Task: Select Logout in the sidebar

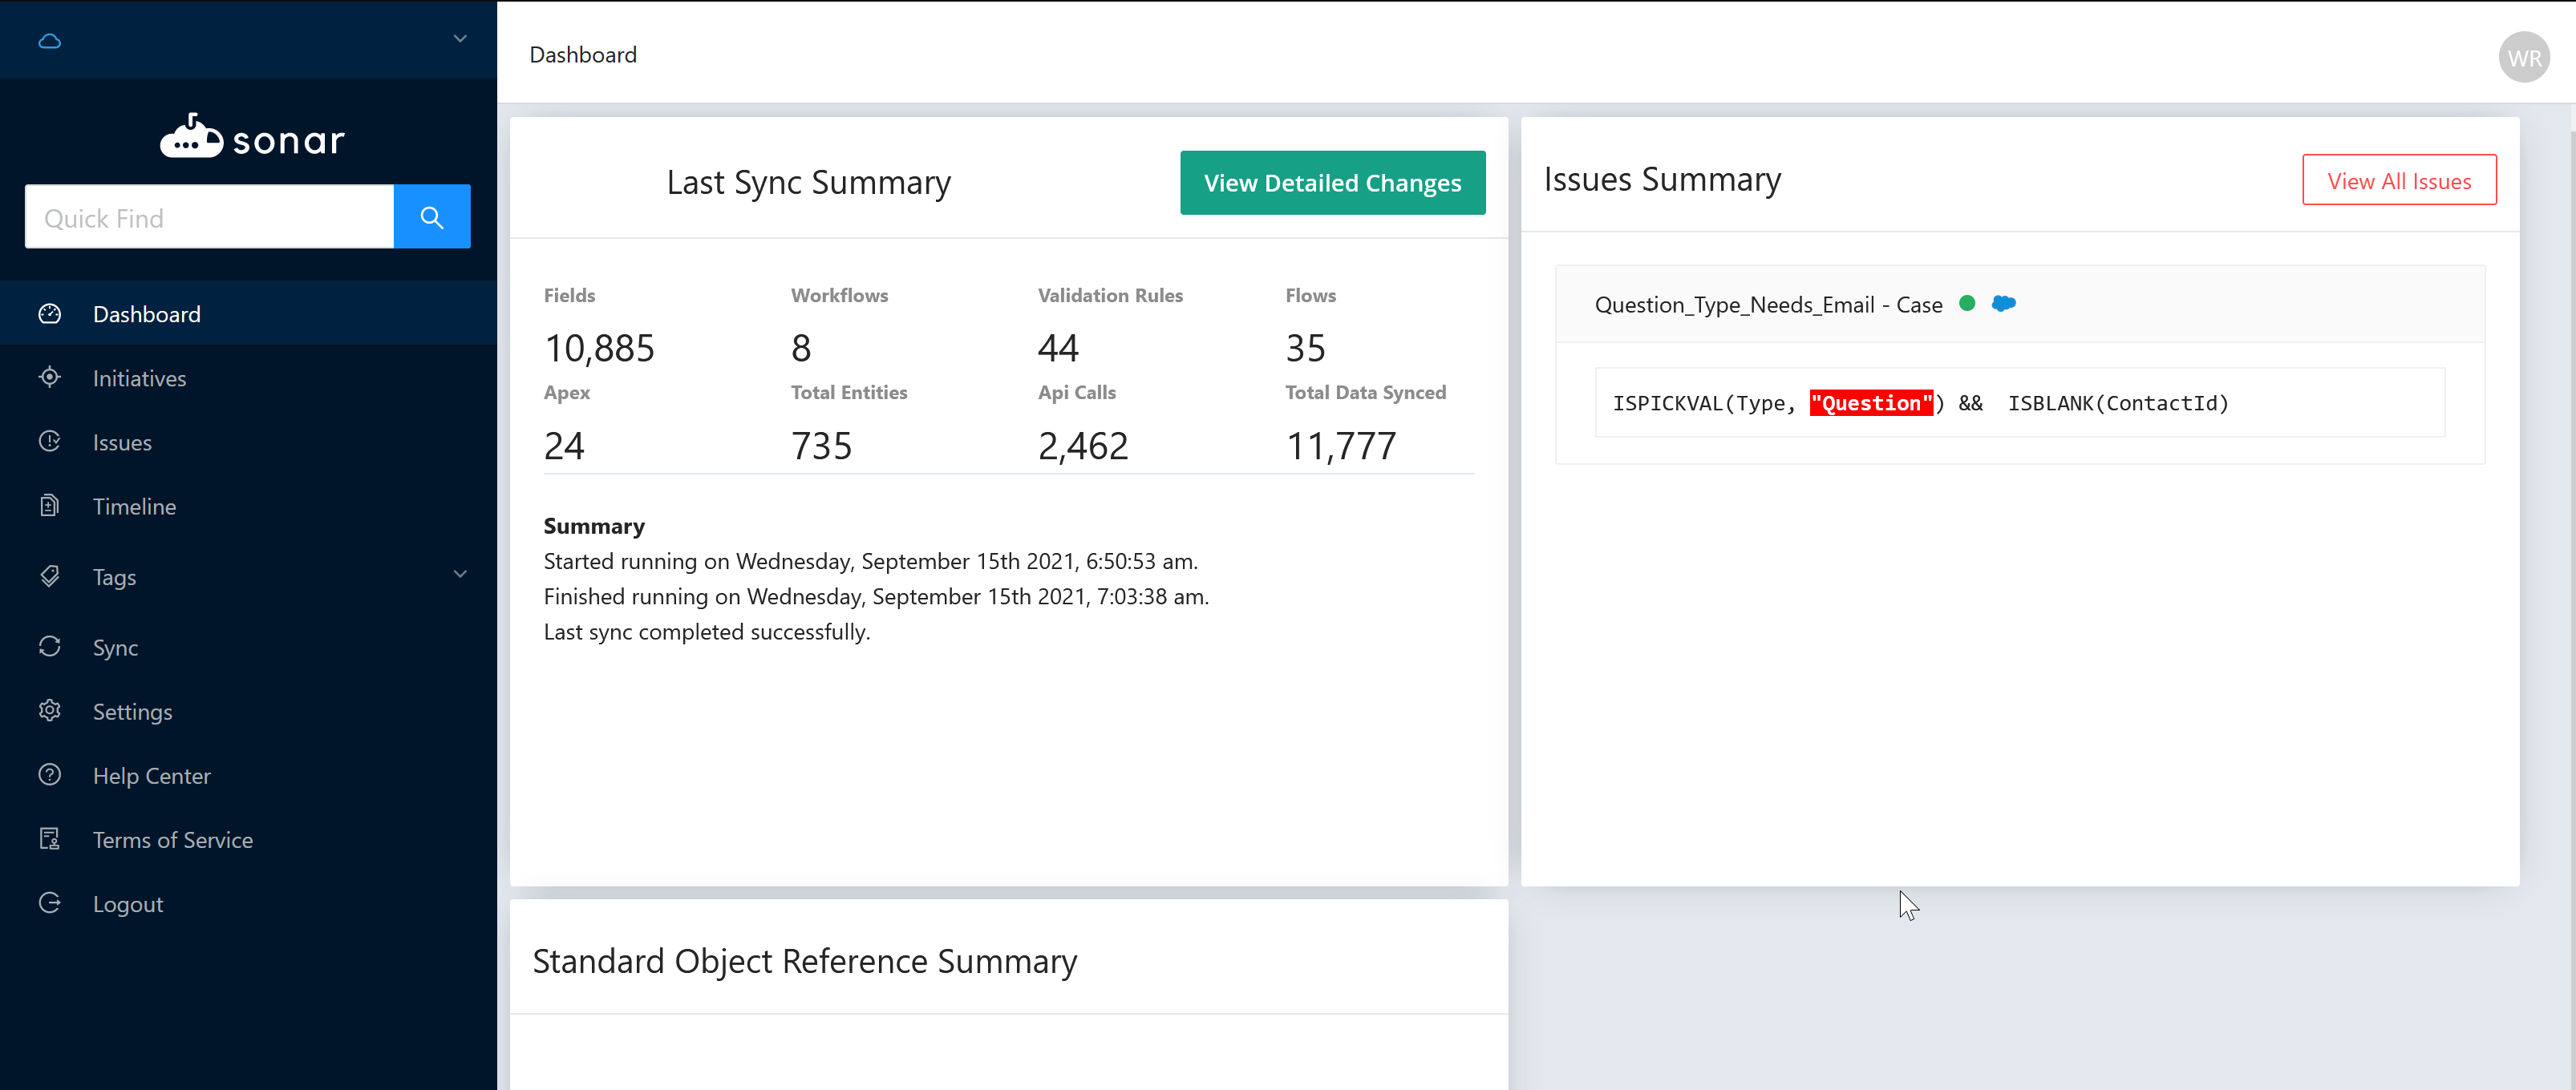Action: [127, 903]
